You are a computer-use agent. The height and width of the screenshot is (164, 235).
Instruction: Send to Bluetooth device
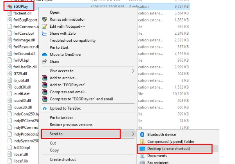(x=161, y=134)
